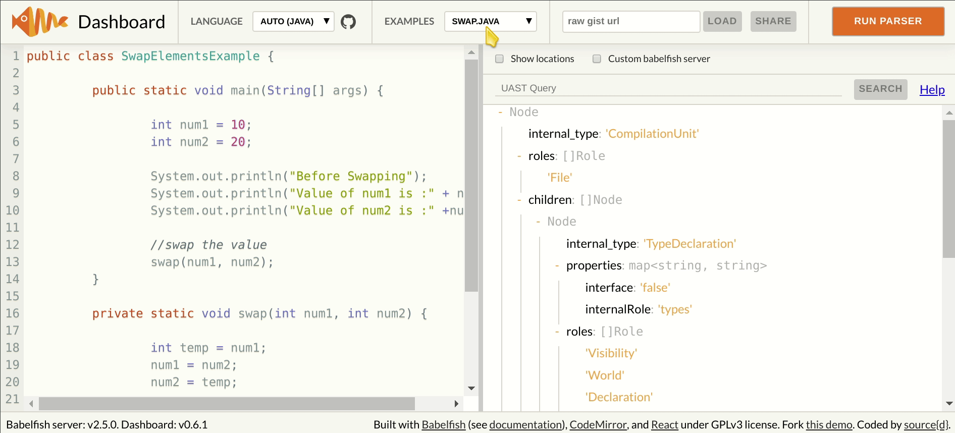Collapse the children []Node list
The image size is (955, 433).
[519, 200]
